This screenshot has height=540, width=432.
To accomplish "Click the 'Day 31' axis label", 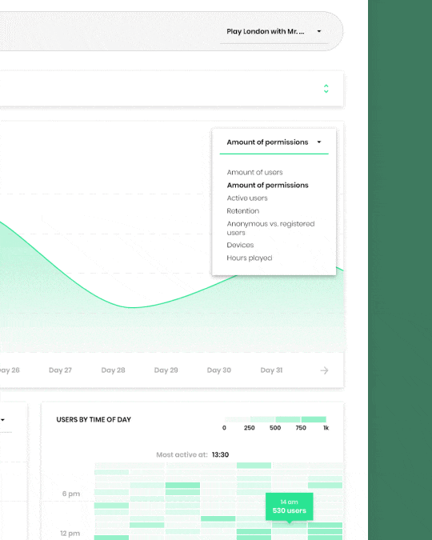I will [271, 370].
